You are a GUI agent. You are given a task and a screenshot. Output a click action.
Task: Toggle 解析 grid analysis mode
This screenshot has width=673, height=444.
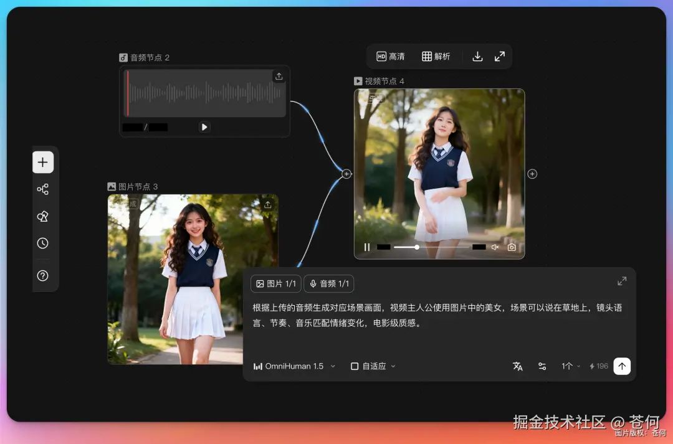coord(437,56)
